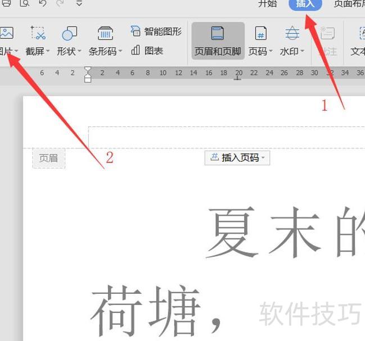Screen dimensions: 365x341
Task: Click the greyed 批注 comment icon
Action: [x=327, y=33]
